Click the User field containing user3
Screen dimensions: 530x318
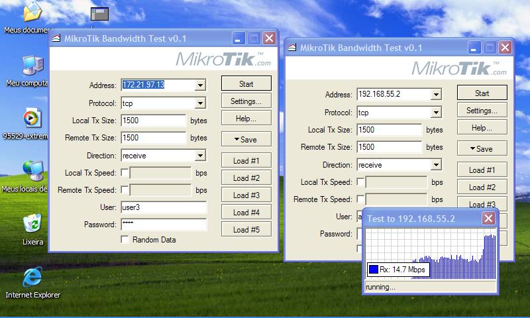pyautogui.click(x=163, y=207)
